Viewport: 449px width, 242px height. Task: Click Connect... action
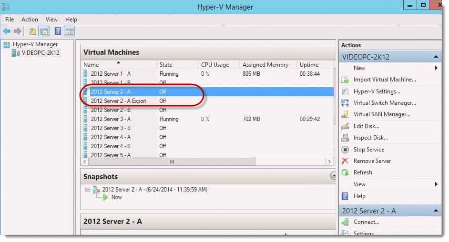366,222
